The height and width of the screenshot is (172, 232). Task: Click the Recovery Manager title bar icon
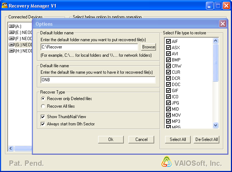5,6
